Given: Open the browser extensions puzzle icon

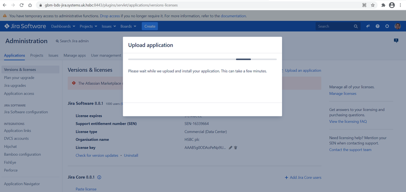Looking at the screenshot, I should click(x=384, y=5).
